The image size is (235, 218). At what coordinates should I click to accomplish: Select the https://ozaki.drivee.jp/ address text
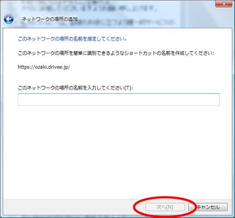click(44, 67)
